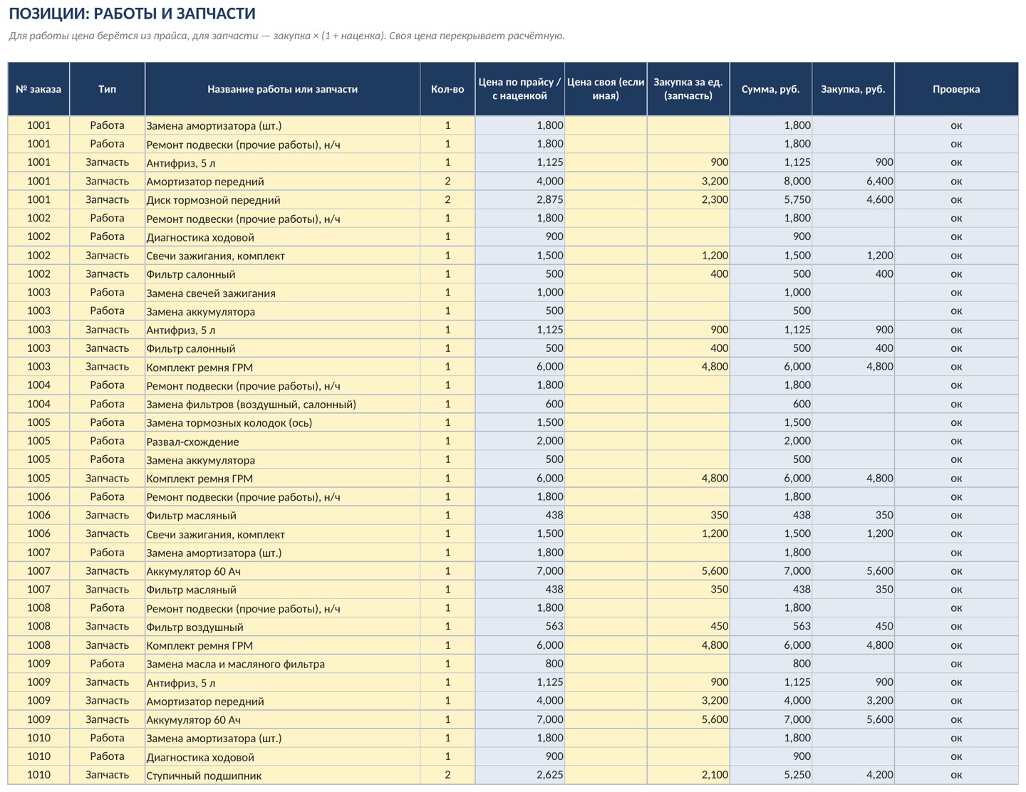This screenshot has height=792, width=1026.
Task: Select the 'Замена фильтров (воздушный, салонный)' cell
Action: (x=282, y=405)
